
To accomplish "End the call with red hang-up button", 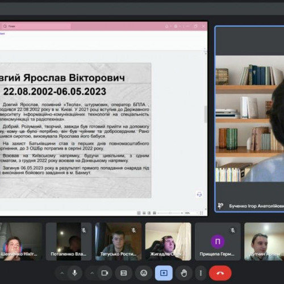I will (x=220, y=273).
